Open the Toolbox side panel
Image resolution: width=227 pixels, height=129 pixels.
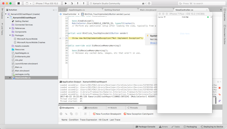[x=2, y=14]
